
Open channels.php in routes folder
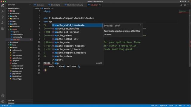(18, 34)
